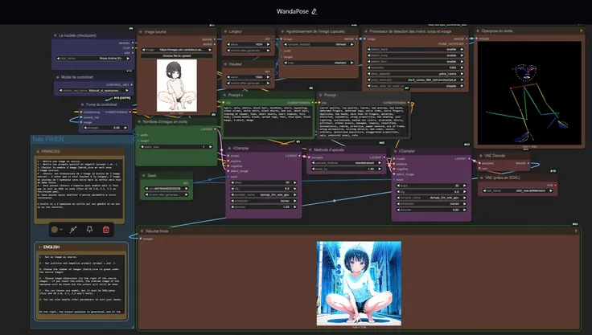Toggle detect_hand enable option
Screen dimensions: 592x335
point(415,50)
